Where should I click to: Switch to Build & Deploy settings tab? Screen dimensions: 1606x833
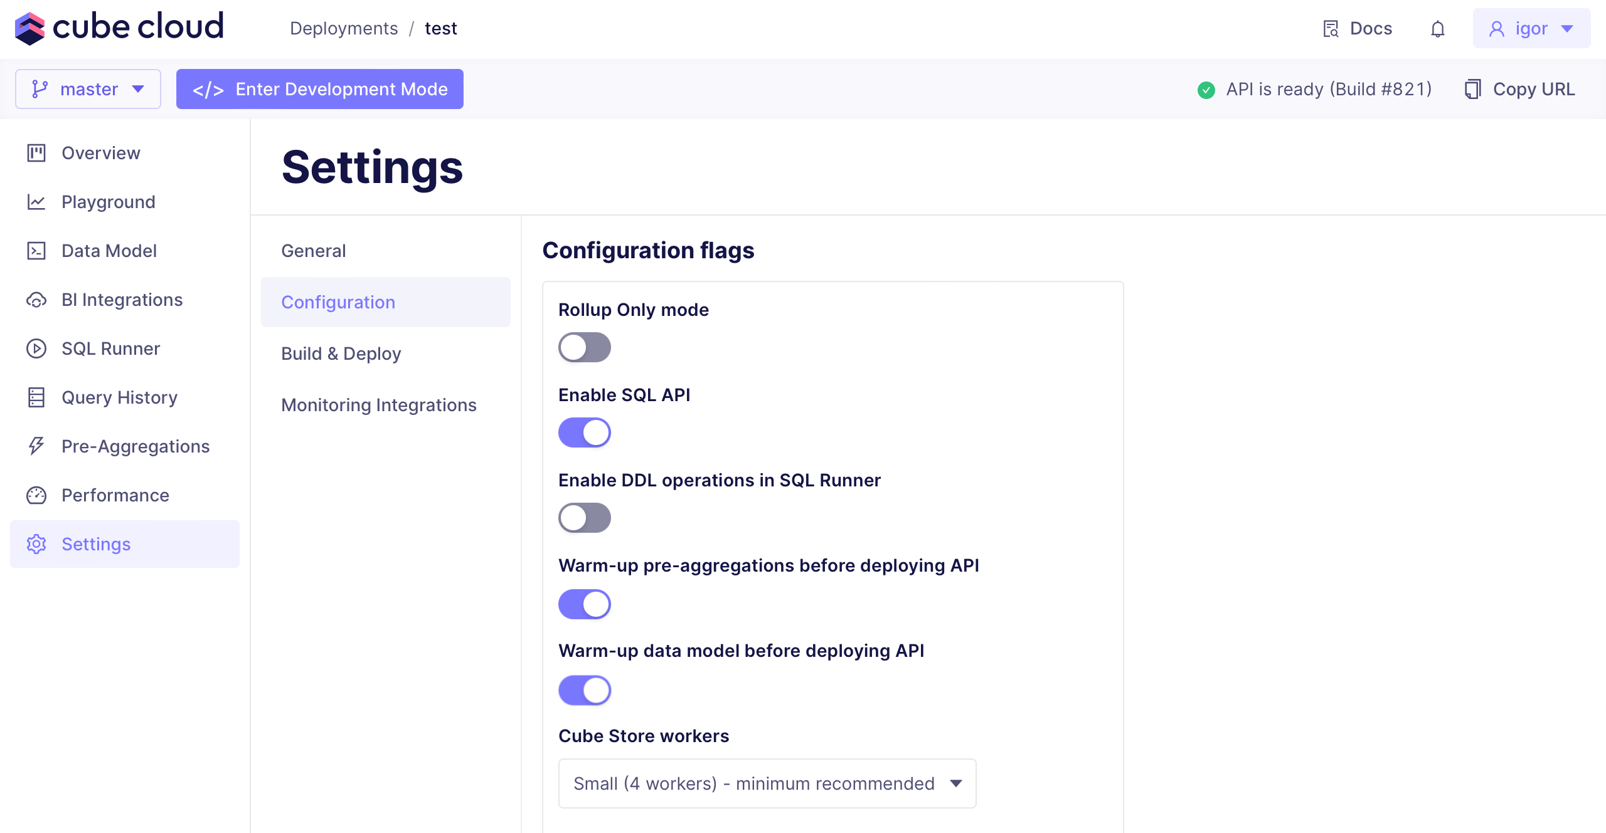(341, 354)
